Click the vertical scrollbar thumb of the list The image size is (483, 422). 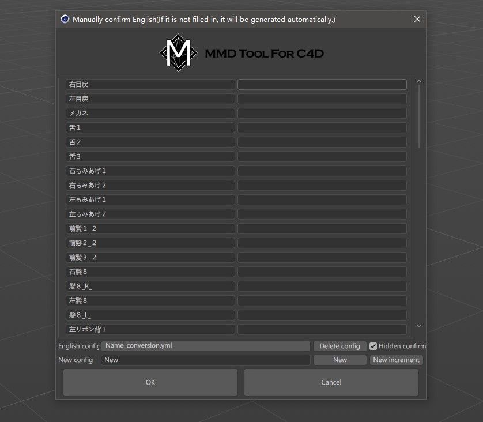coord(418,117)
